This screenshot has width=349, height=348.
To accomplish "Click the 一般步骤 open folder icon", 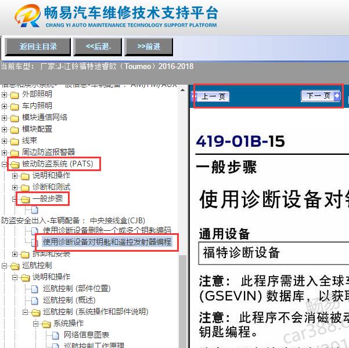I will coord(25,200).
